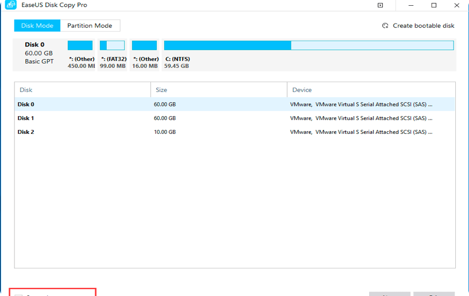Select the Disk 0 row in list
The height and width of the screenshot is (296, 469).
pos(235,104)
